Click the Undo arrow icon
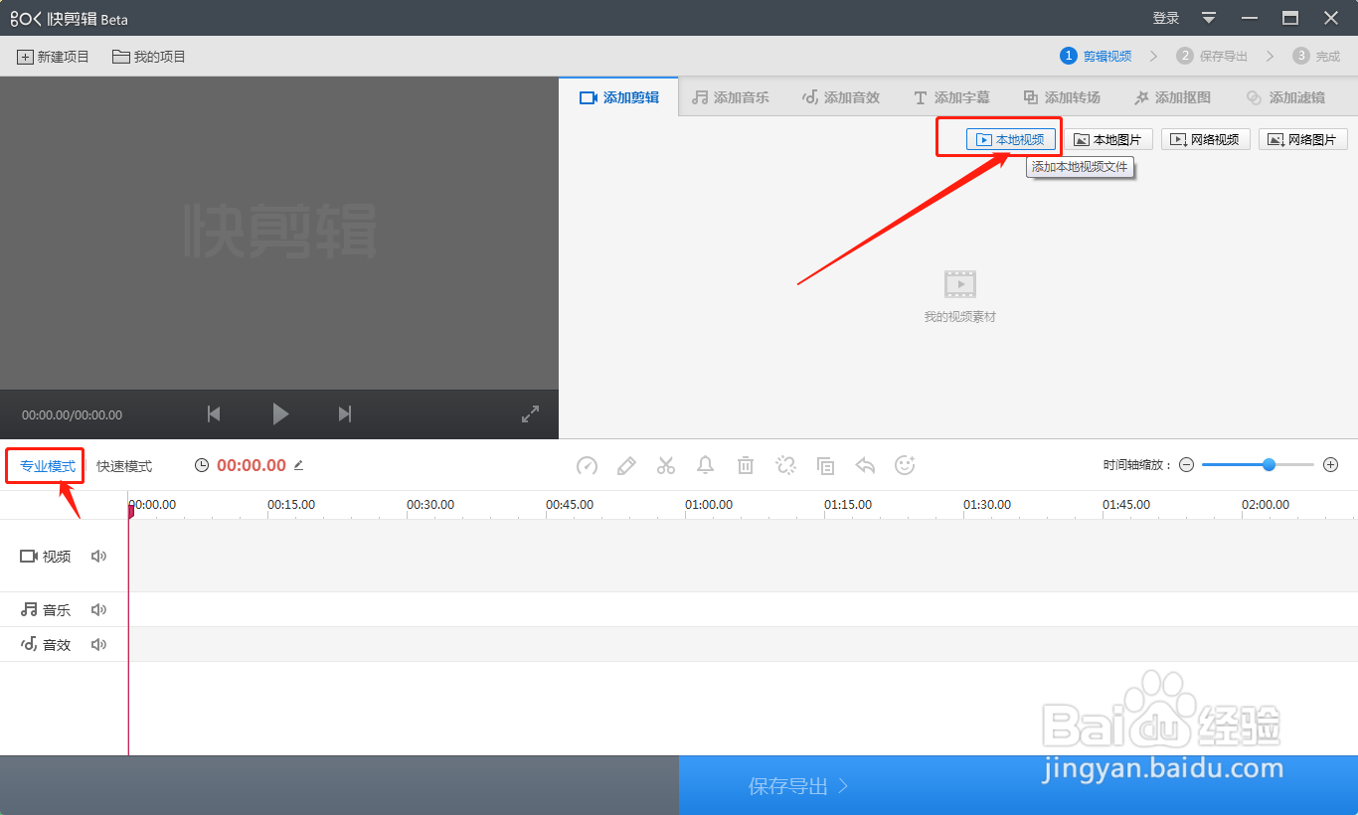The height and width of the screenshot is (815, 1358). click(x=865, y=465)
